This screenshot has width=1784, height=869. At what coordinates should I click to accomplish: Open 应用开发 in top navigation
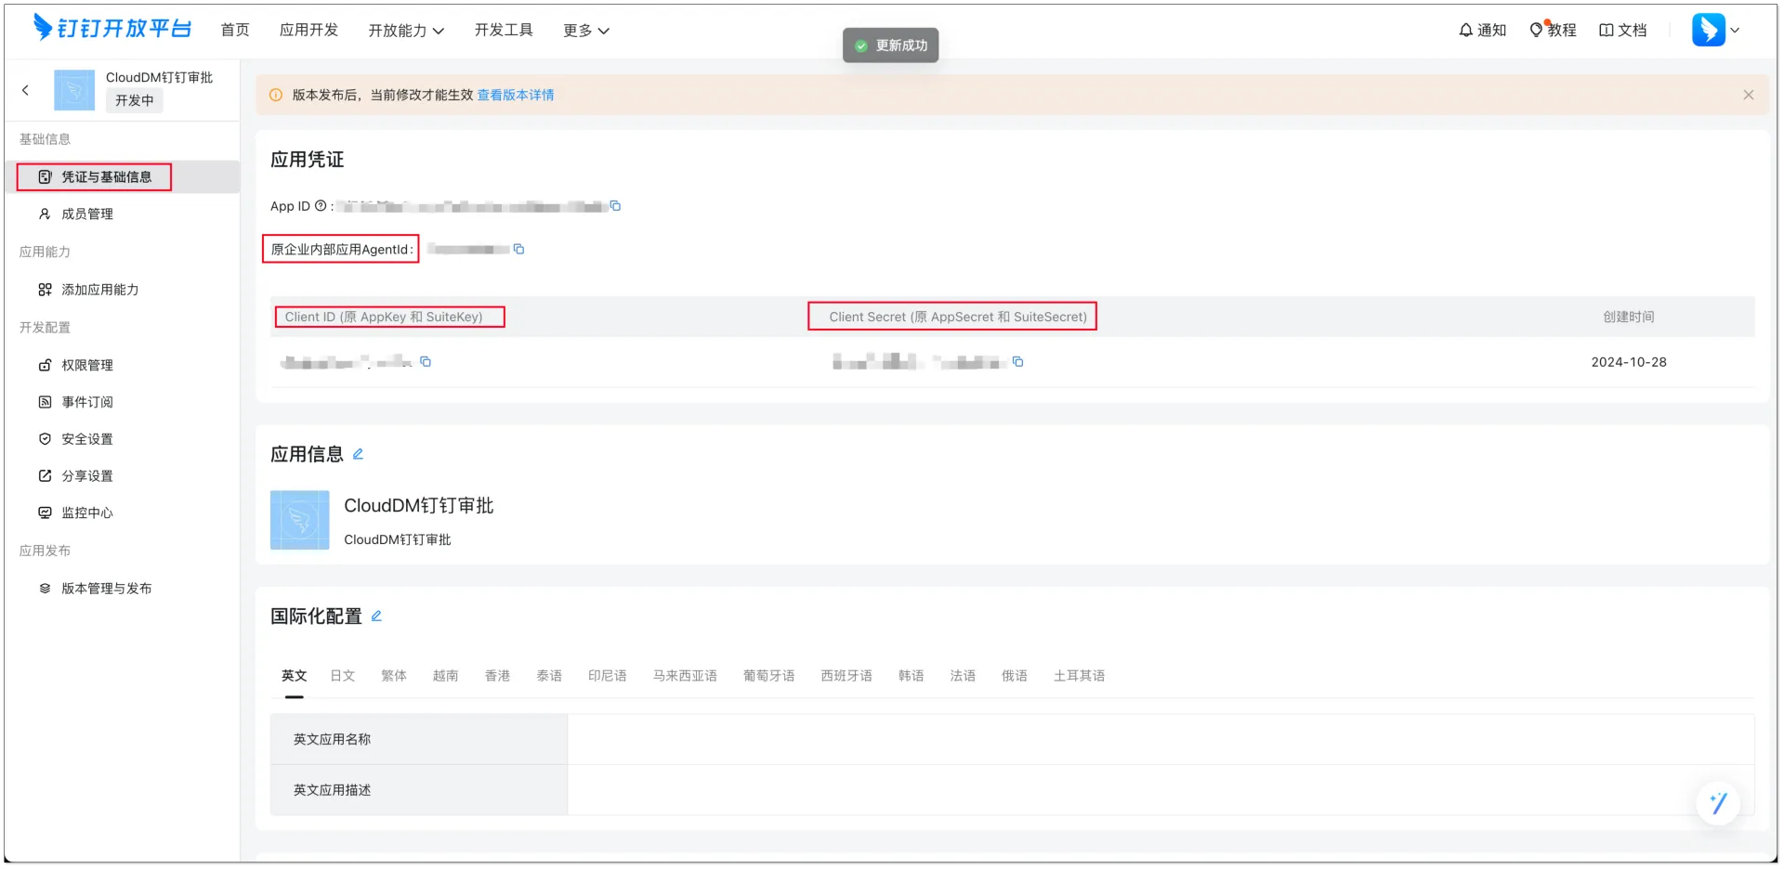308,30
